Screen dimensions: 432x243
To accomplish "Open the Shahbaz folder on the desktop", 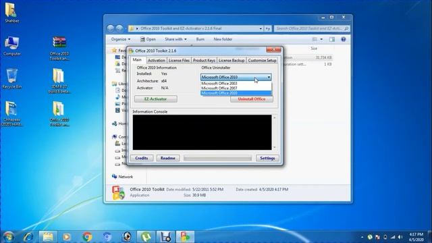I will (x=11, y=12).
